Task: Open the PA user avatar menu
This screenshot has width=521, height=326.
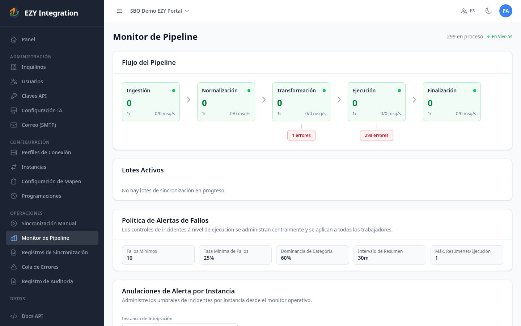Action: coord(506,11)
